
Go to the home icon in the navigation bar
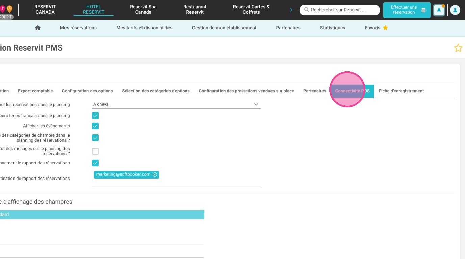click(x=38, y=28)
